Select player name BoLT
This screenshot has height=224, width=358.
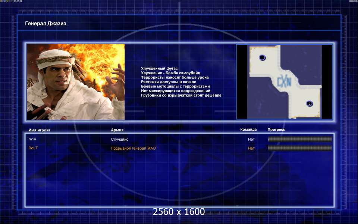(33, 148)
